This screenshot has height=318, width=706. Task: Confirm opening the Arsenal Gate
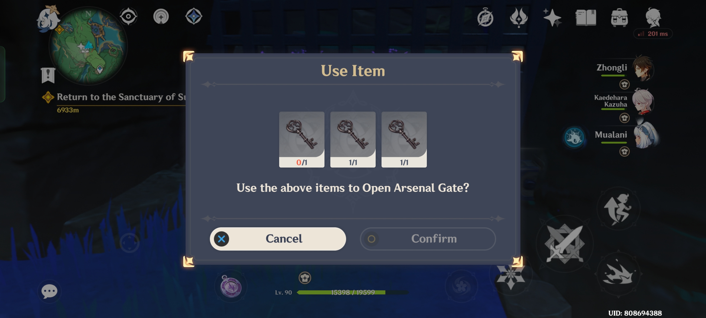pos(428,239)
